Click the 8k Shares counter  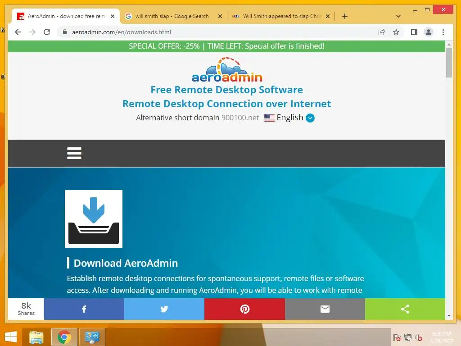tap(26, 309)
